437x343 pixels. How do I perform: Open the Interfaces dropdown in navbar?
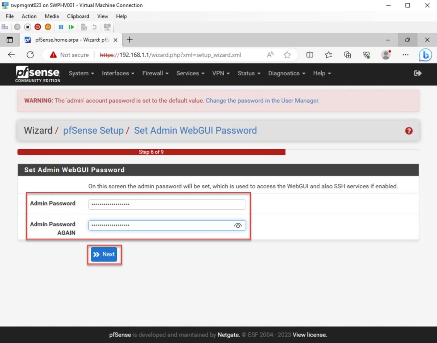(118, 73)
